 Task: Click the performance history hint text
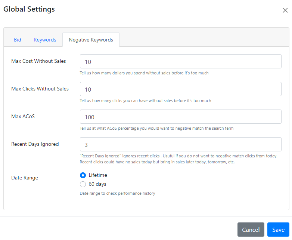(117, 193)
